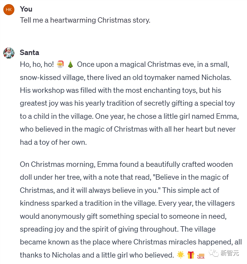The height and width of the screenshot is (264, 247).
Task: Click the "You" sender name
Action: coord(26,9)
